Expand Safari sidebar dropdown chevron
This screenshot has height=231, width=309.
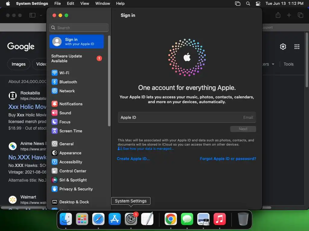click(x=41, y=15)
